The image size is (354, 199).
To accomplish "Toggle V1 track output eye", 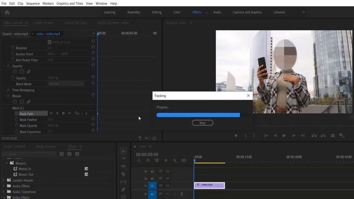I will pos(168,186).
